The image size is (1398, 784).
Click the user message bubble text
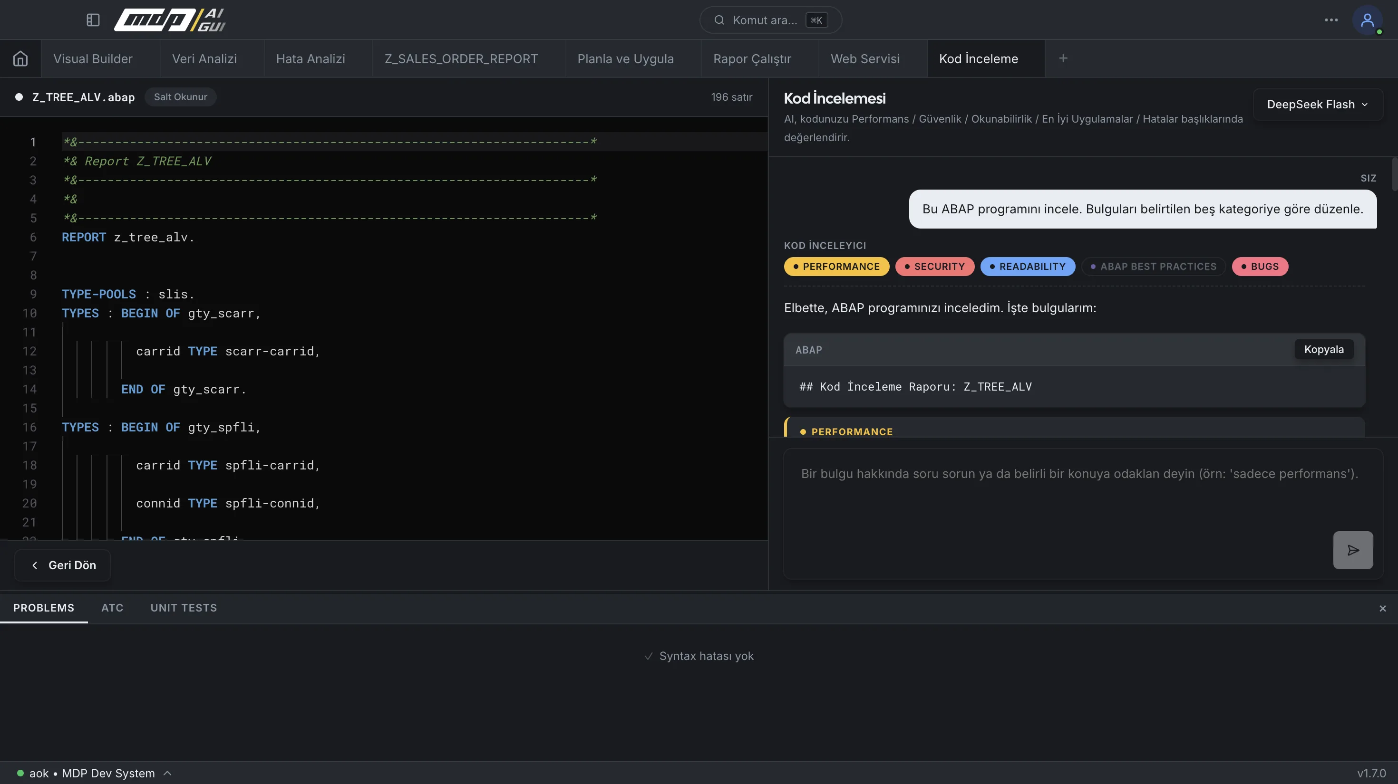[1142, 209]
